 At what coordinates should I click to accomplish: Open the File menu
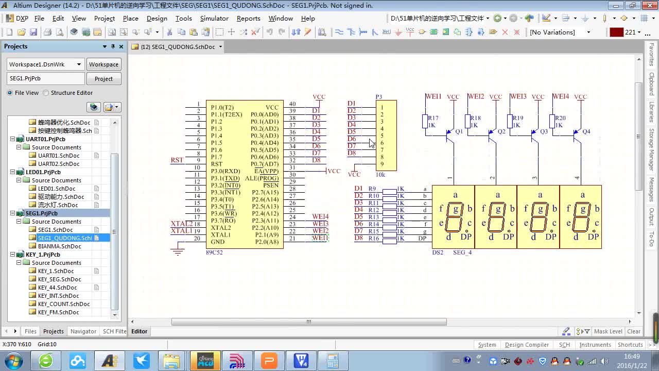coord(39,18)
